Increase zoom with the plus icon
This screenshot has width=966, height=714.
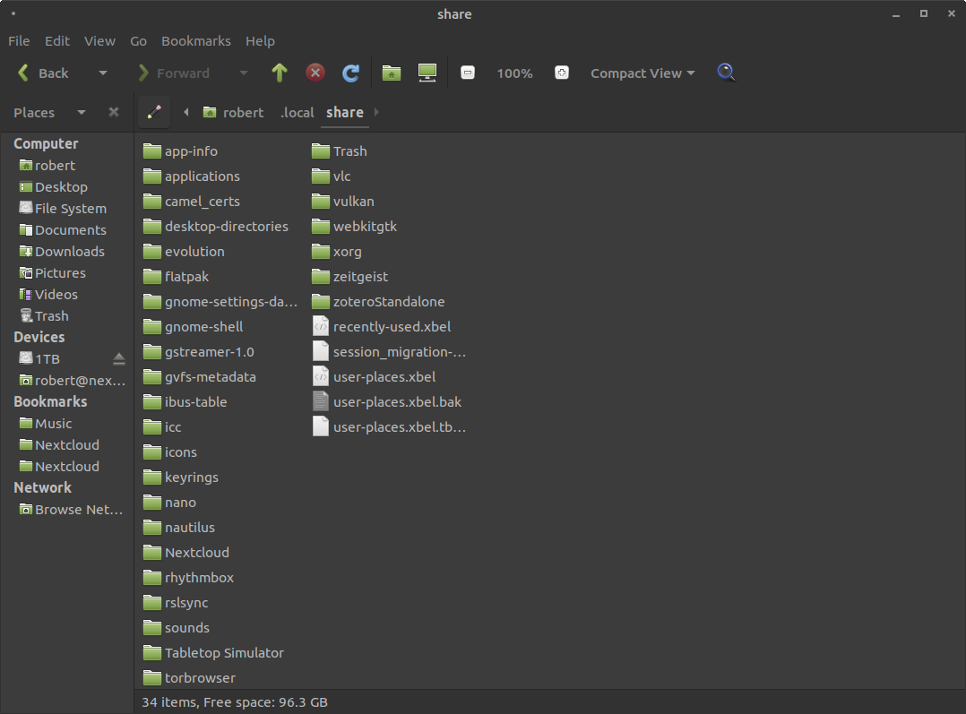coord(562,73)
